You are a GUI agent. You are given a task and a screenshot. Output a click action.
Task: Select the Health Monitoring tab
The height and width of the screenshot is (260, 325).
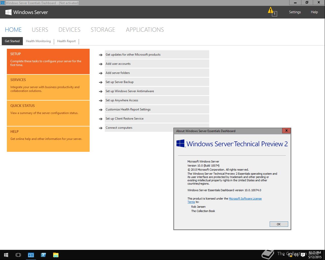click(38, 41)
